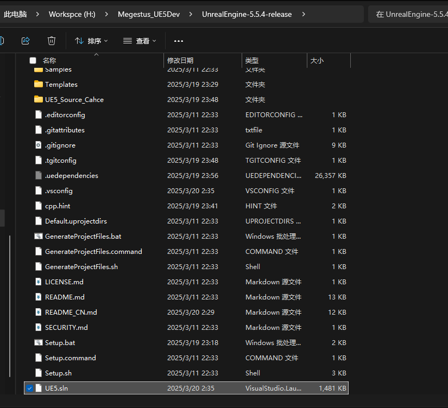Open the See more (...) toolbar menu
Viewport: 448px width, 408px height.
pos(179,41)
